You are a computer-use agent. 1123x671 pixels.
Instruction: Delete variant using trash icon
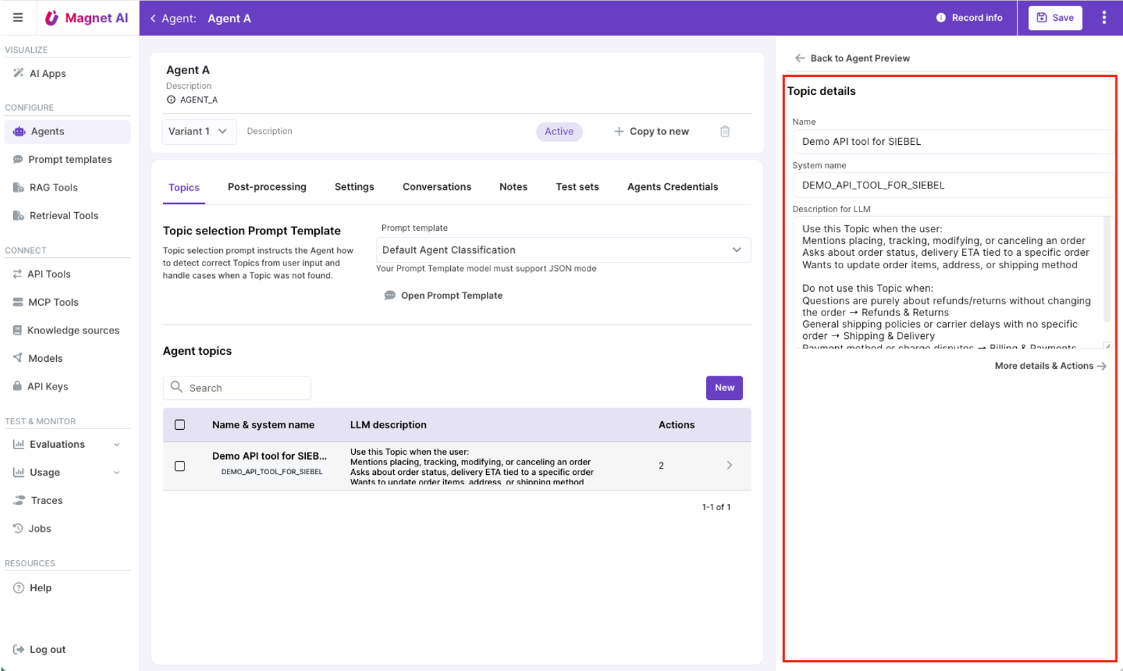724,132
